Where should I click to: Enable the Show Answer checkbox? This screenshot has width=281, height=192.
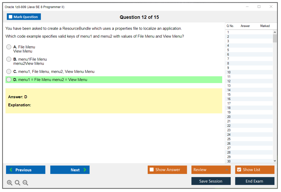tap(152, 170)
